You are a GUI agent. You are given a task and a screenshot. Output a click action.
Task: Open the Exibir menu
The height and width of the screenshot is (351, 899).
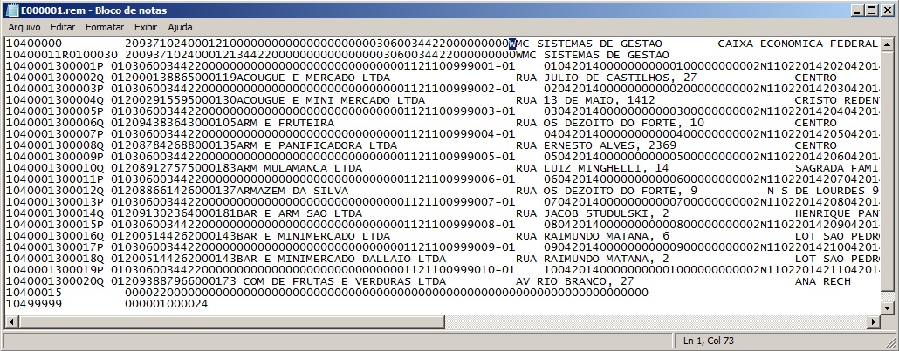tap(146, 27)
